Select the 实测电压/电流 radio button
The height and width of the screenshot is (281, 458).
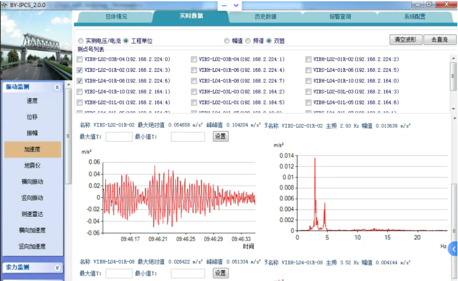coord(81,40)
